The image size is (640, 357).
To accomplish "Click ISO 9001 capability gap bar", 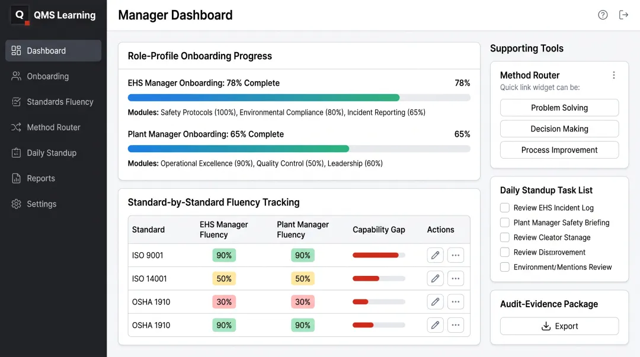I will pyautogui.click(x=379, y=255).
